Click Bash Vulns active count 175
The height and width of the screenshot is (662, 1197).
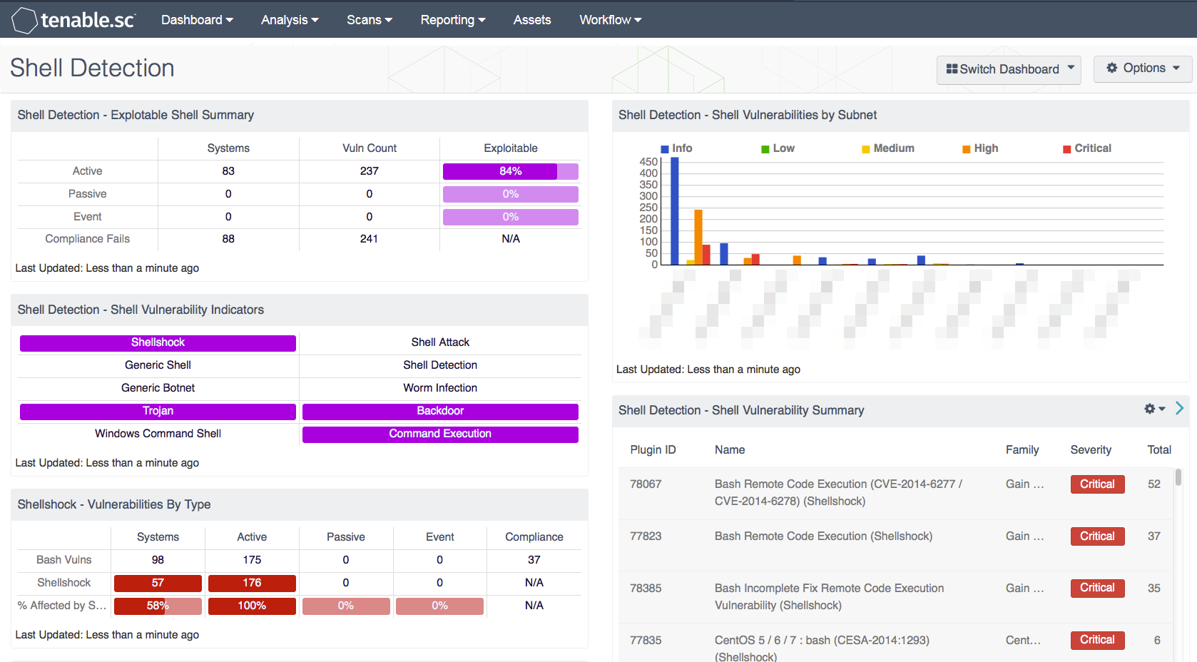(252, 560)
